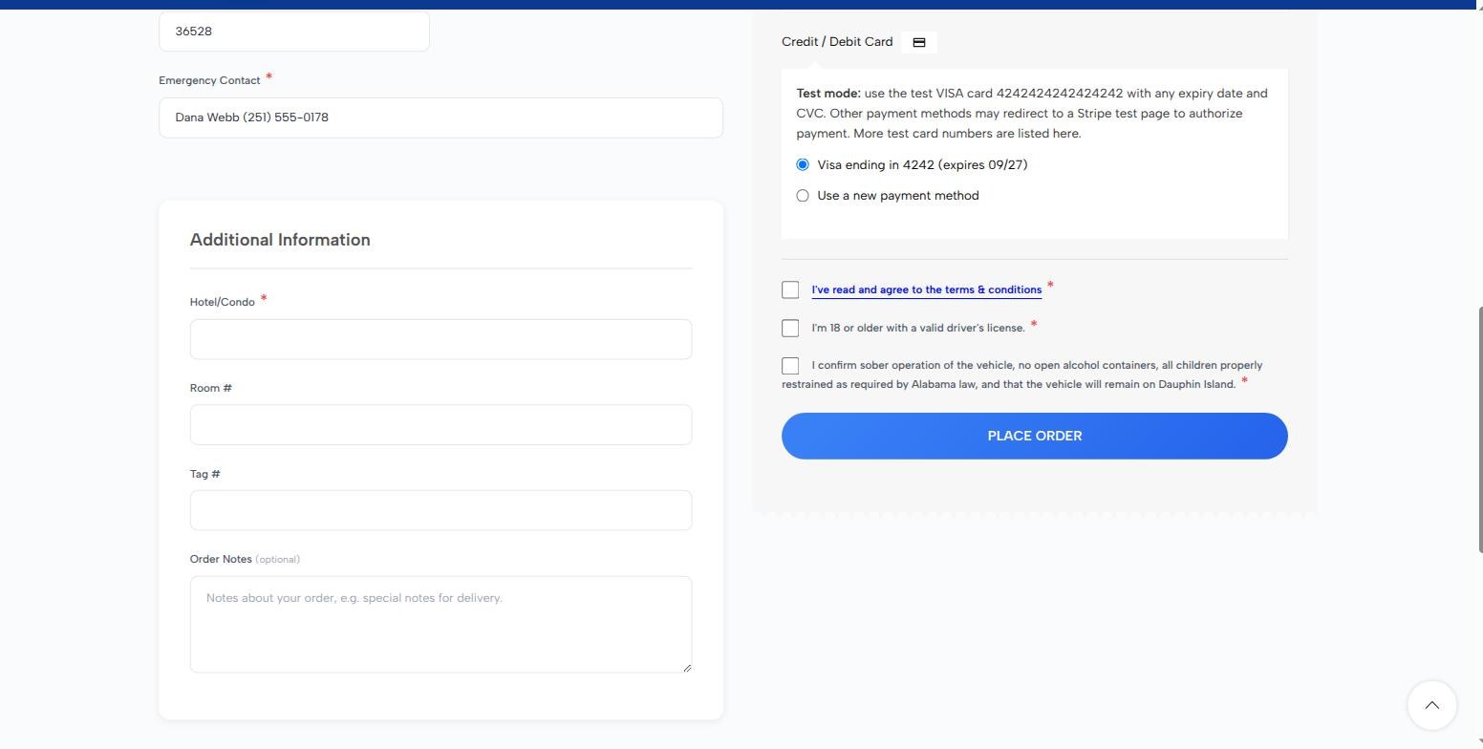Check the sober operation confirmation box
This screenshot has height=749, width=1483.
[790, 366]
